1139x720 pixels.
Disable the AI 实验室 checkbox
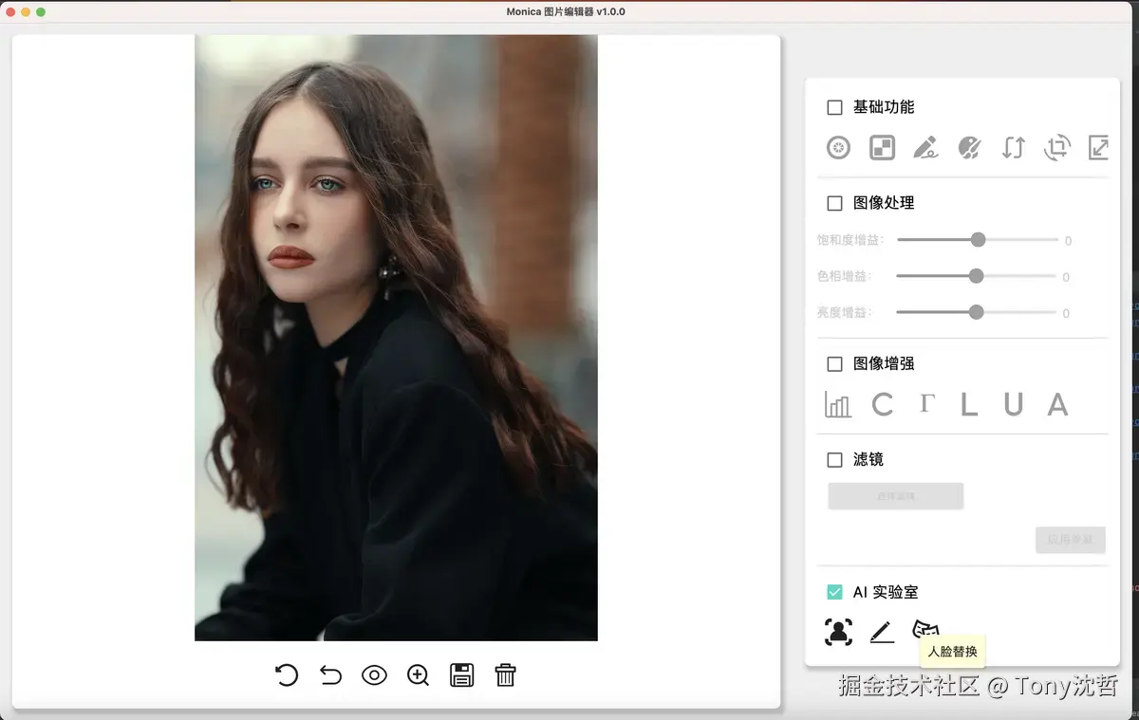point(834,591)
